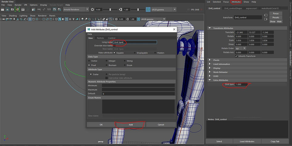Viewport: 292px width, 146px height.
Task: Select the String data type
Action: point(125,61)
